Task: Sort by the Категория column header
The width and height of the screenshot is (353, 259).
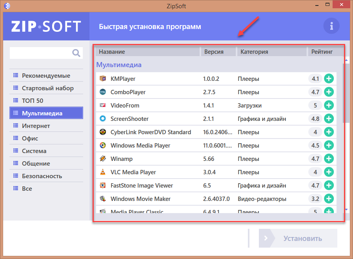Action: (x=272, y=51)
